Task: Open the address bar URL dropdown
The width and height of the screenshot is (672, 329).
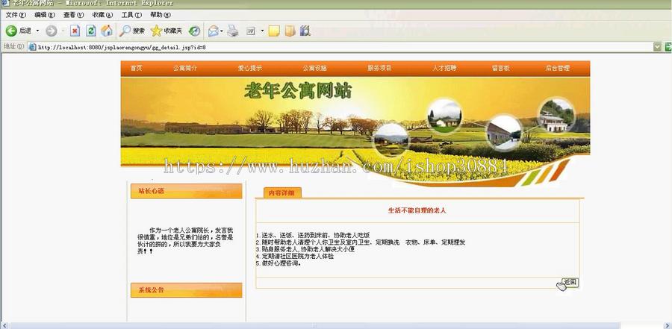Action: pos(657,47)
